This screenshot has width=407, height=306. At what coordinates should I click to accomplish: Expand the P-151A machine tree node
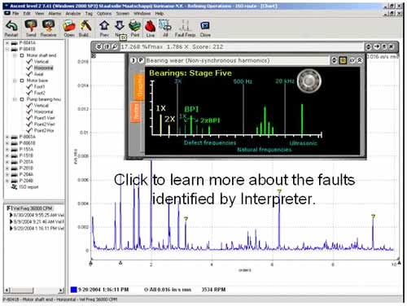pos(7,150)
